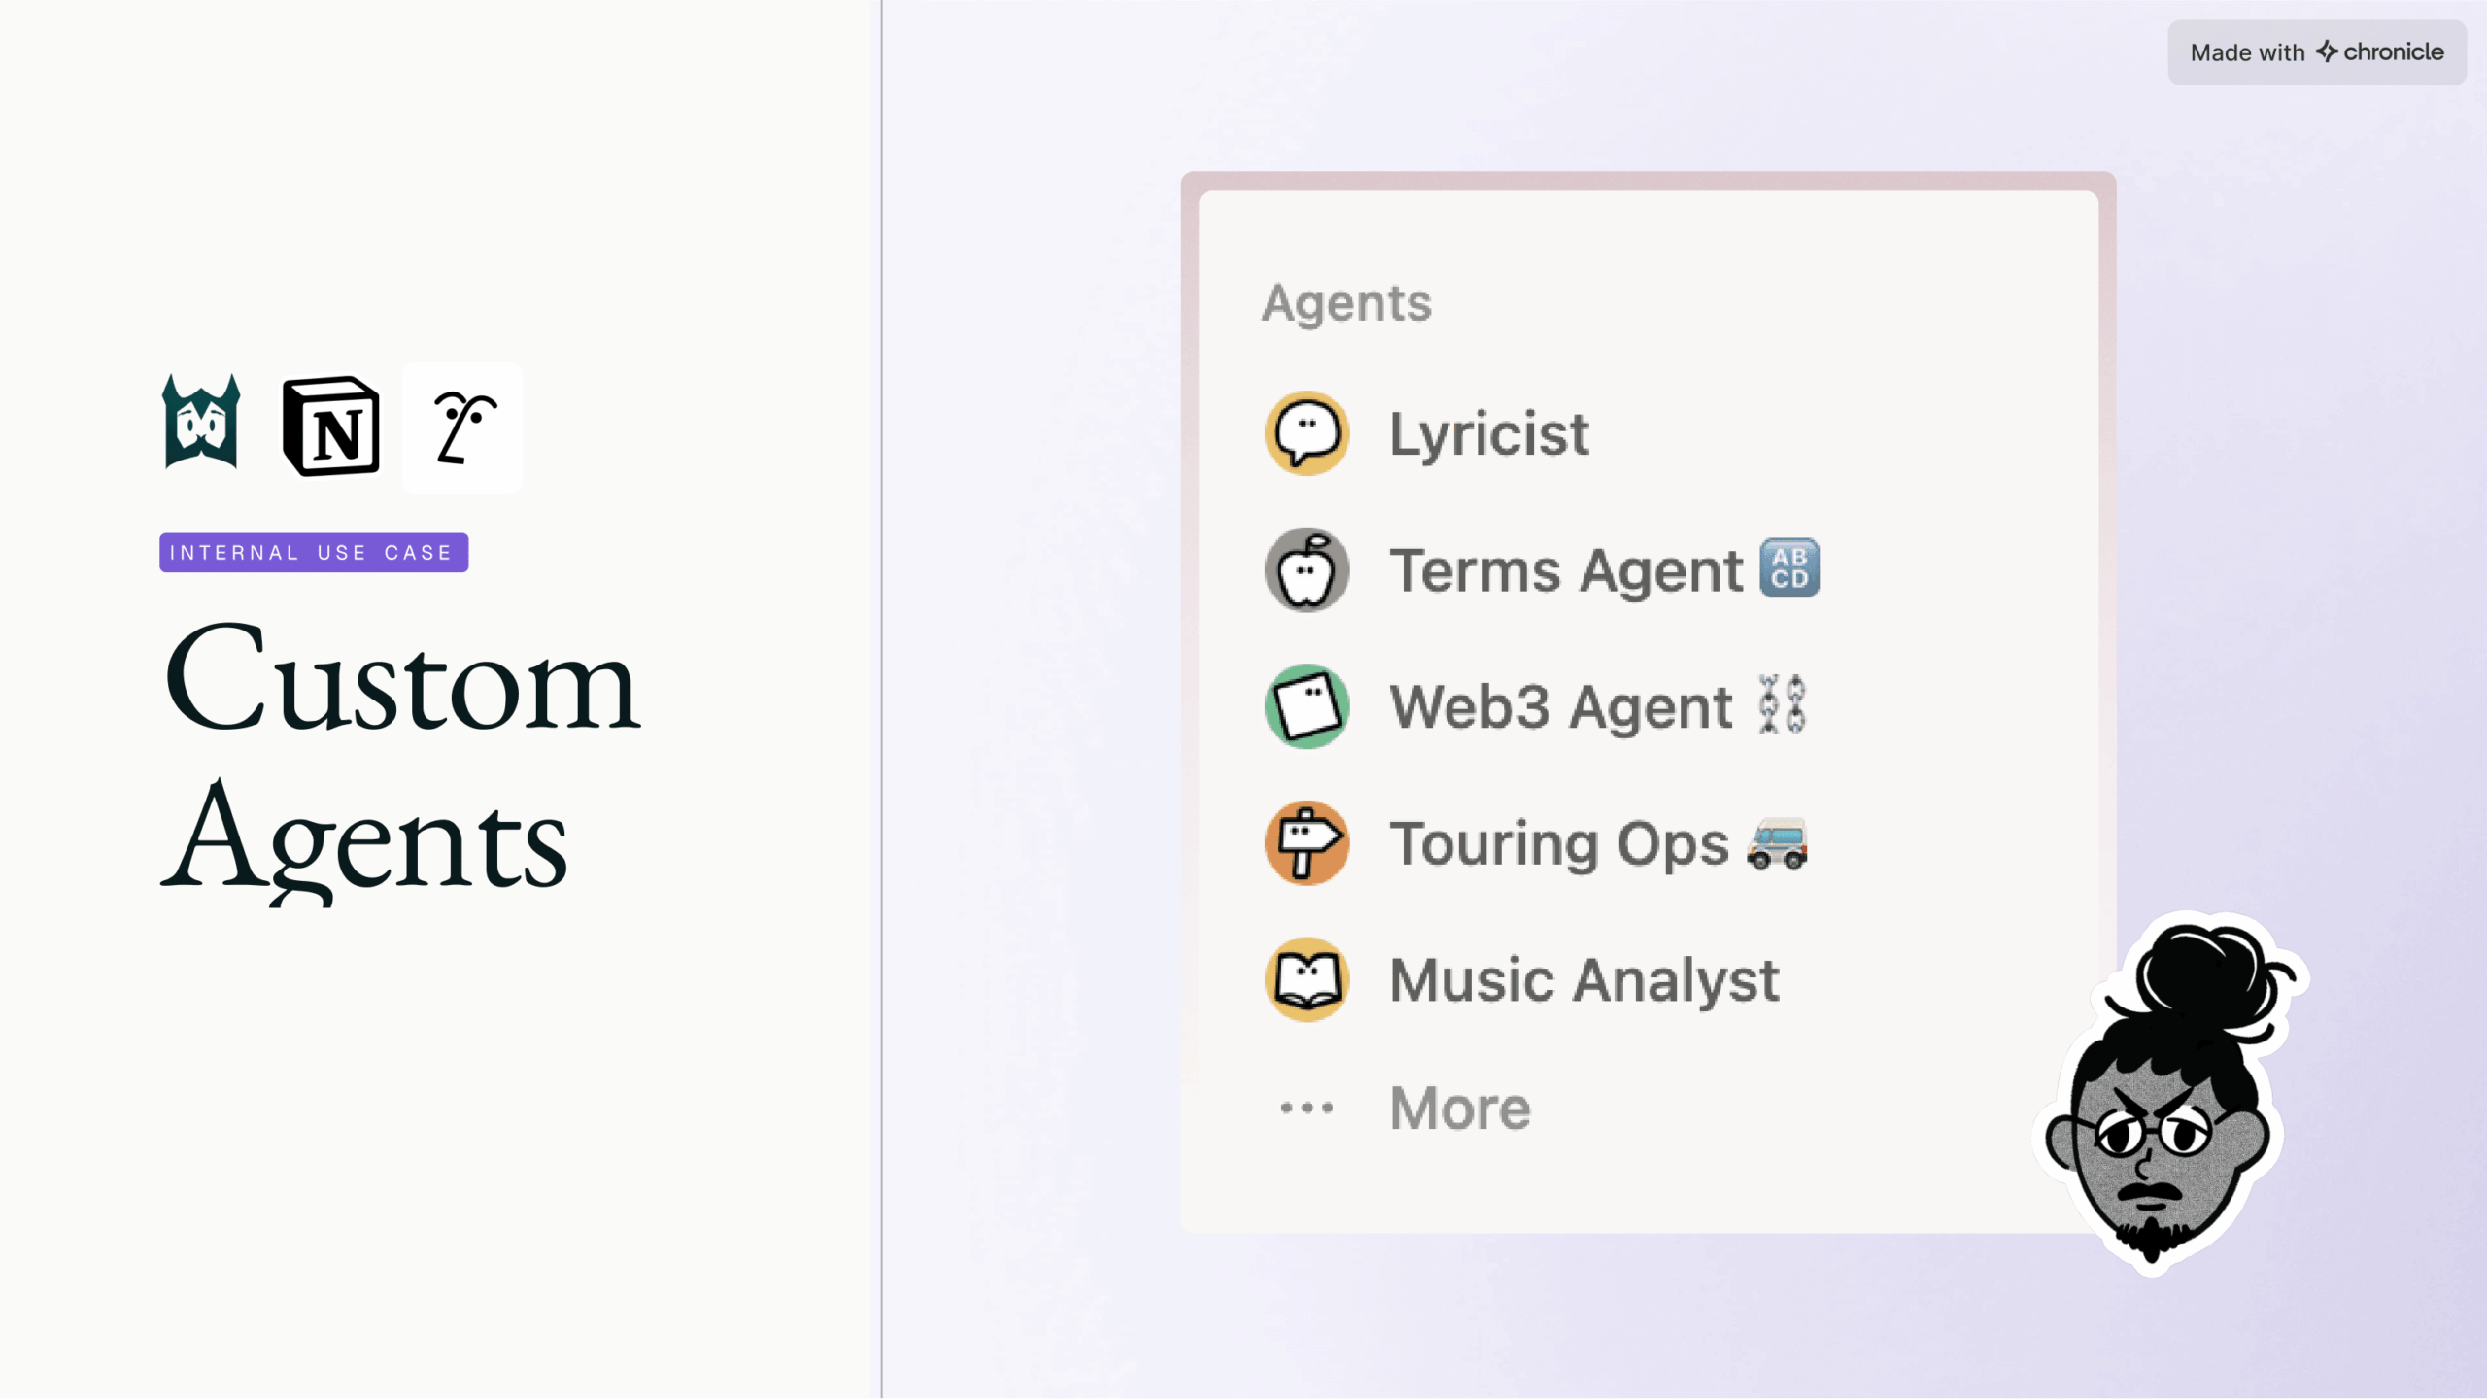This screenshot has width=2487, height=1399.
Task: Click the Terms Agent apple icon
Action: [1307, 570]
